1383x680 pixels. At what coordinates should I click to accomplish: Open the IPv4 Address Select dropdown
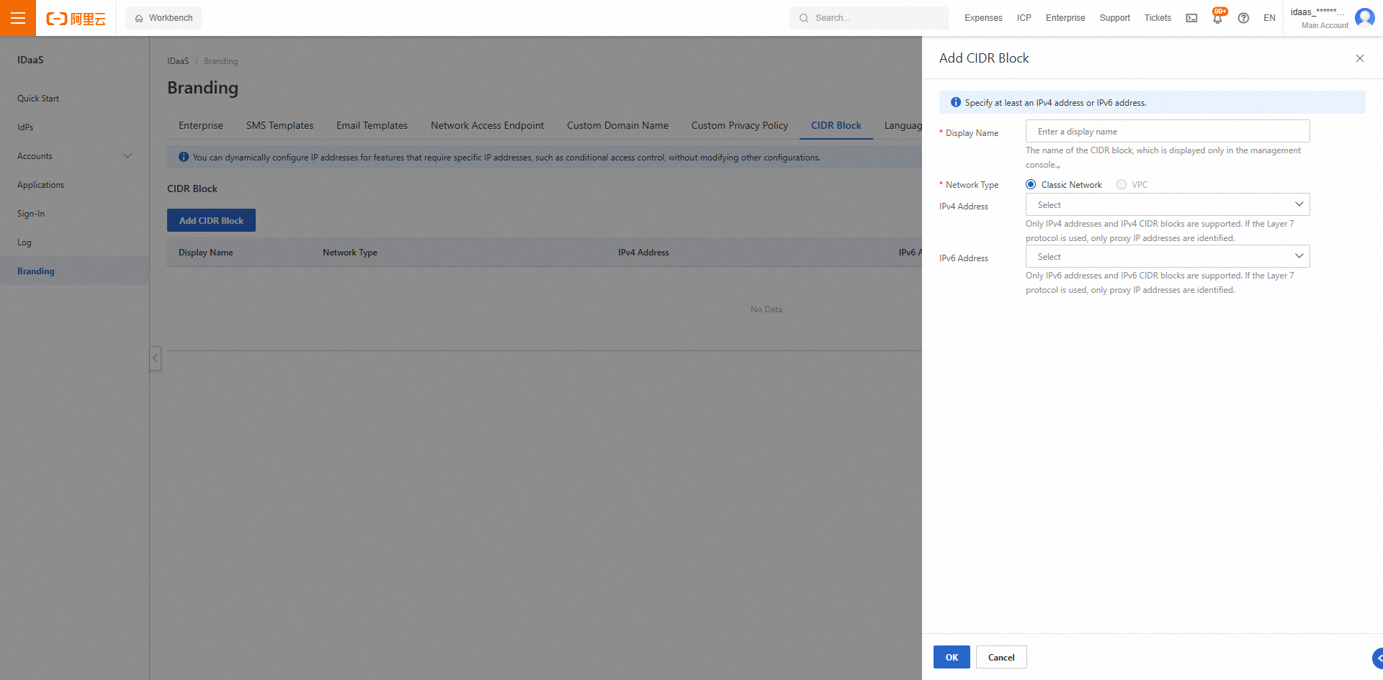[1167, 204]
